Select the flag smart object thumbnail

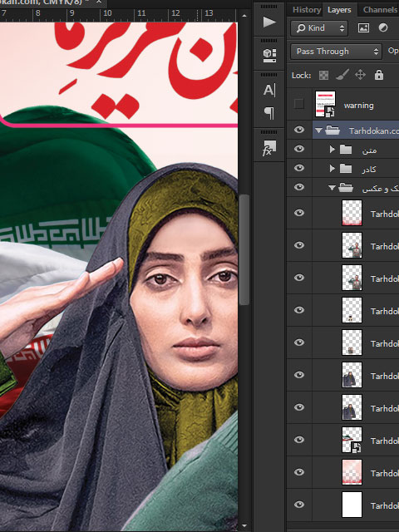[352, 440]
